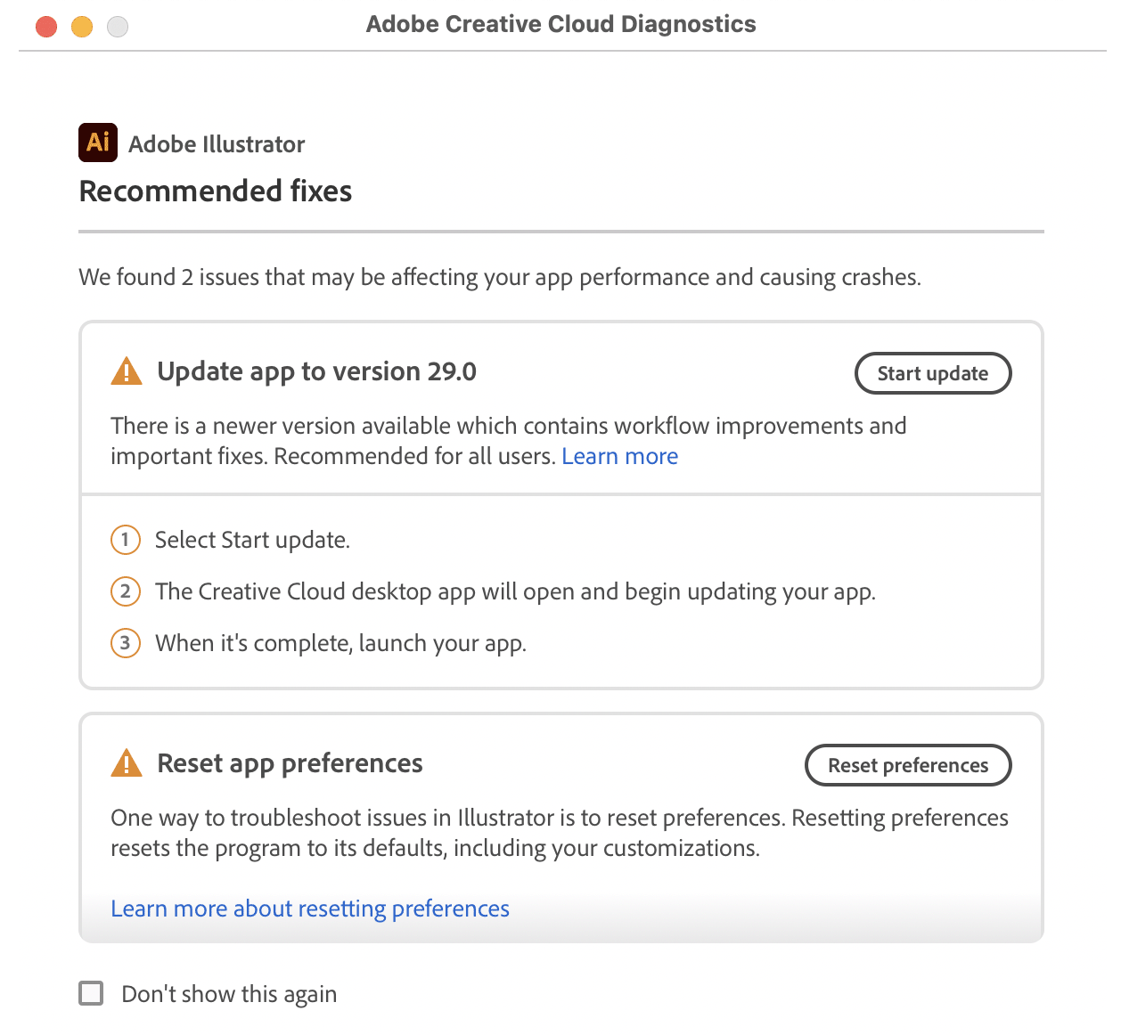The image size is (1121, 1035).
Task: Click the Adobe Illustrator app icon
Action: 97,143
